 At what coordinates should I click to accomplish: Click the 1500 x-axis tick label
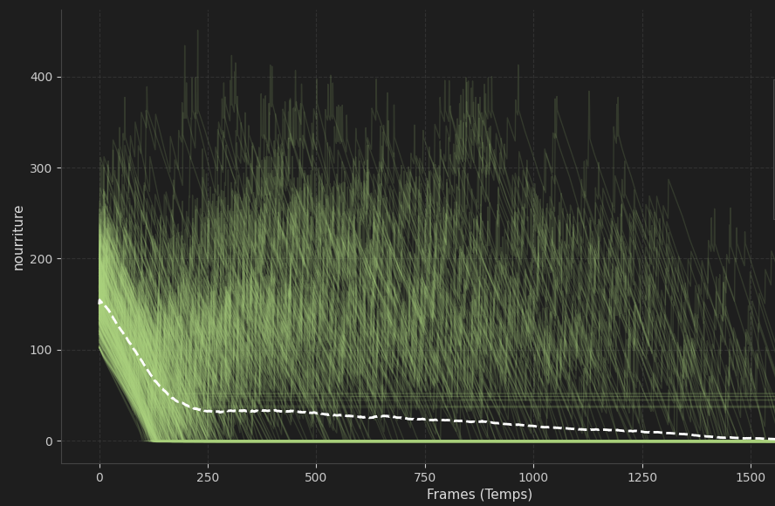click(751, 477)
